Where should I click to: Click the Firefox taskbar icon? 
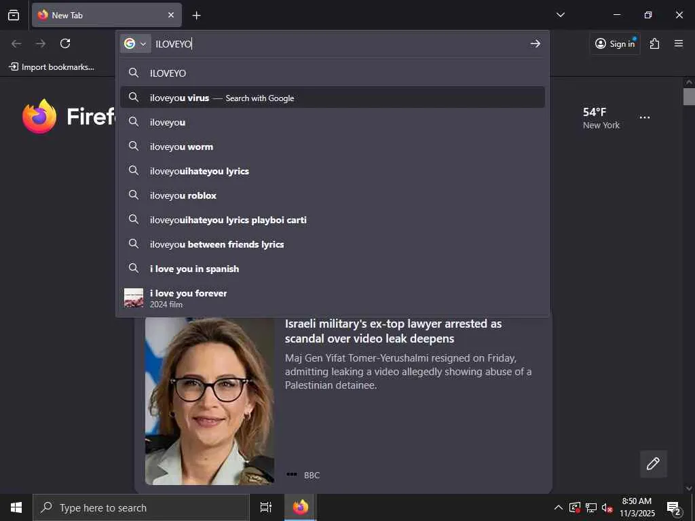pyautogui.click(x=300, y=507)
